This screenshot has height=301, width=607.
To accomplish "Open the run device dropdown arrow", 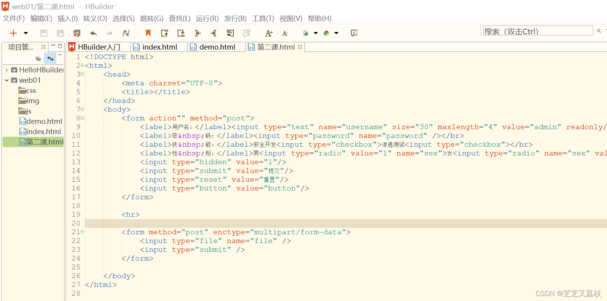I will 316,33.
